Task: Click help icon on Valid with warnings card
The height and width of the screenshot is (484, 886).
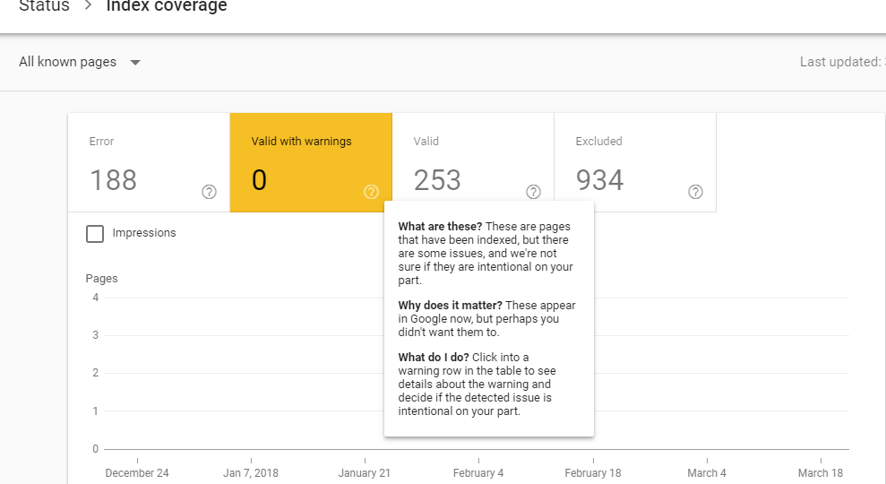Action: tap(371, 192)
